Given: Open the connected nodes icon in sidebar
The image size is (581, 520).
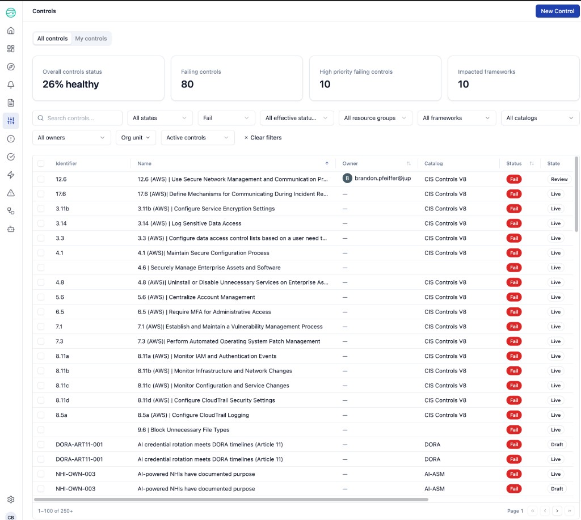Looking at the screenshot, I should pos(11,211).
